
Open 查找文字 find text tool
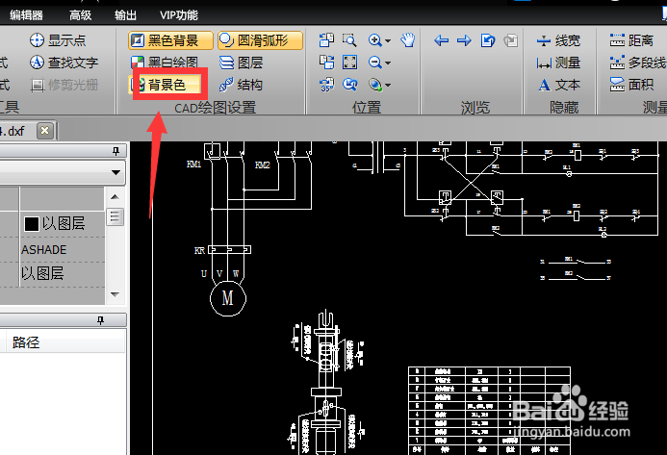(64, 63)
